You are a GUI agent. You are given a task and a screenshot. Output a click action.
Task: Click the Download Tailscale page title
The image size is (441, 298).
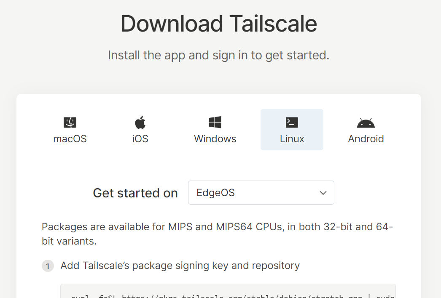(x=219, y=24)
